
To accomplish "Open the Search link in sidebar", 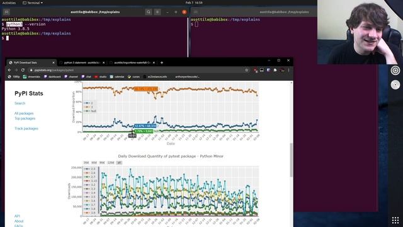I will click(x=20, y=103).
